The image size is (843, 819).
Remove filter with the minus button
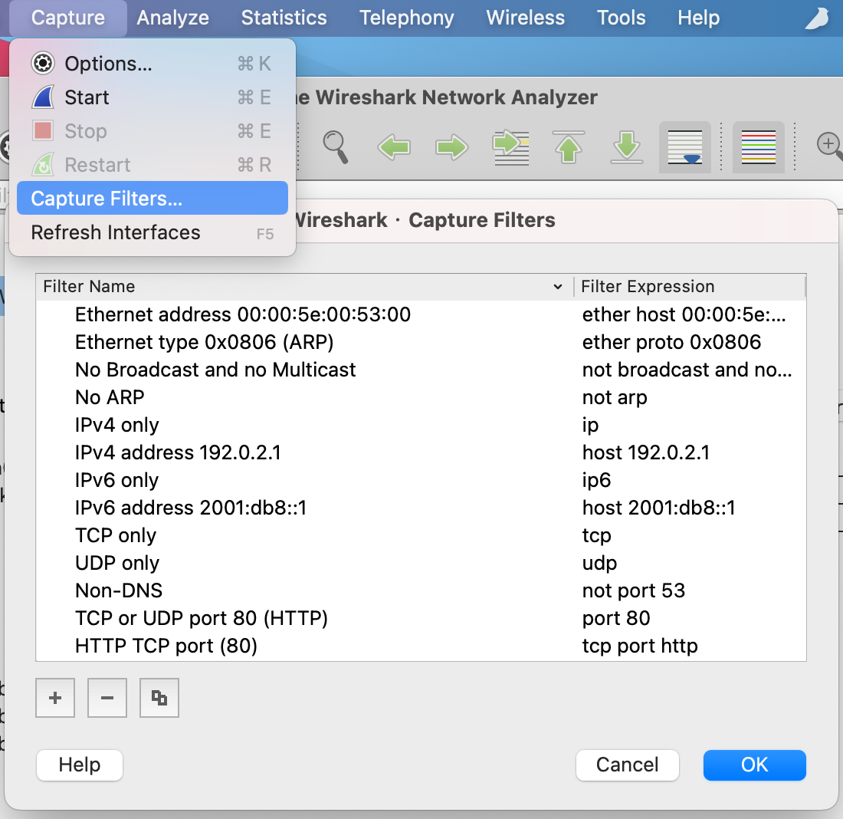(x=107, y=698)
